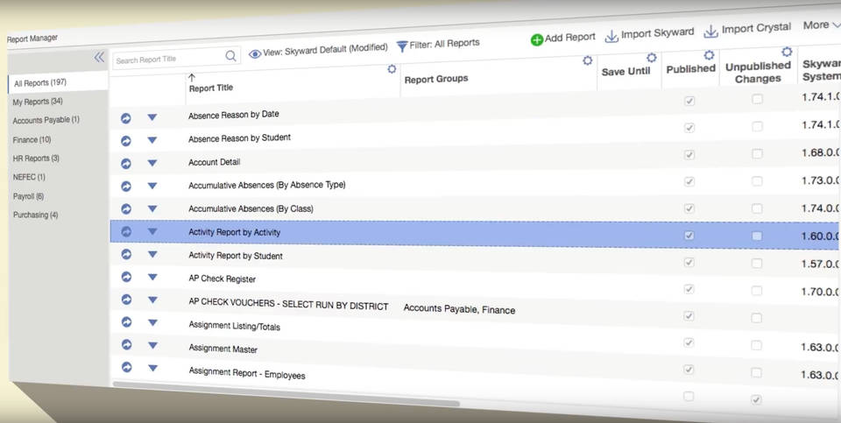The width and height of the screenshot is (841, 423).
Task: Select My Reports (34) in the sidebar
Action: click(x=37, y=102)
